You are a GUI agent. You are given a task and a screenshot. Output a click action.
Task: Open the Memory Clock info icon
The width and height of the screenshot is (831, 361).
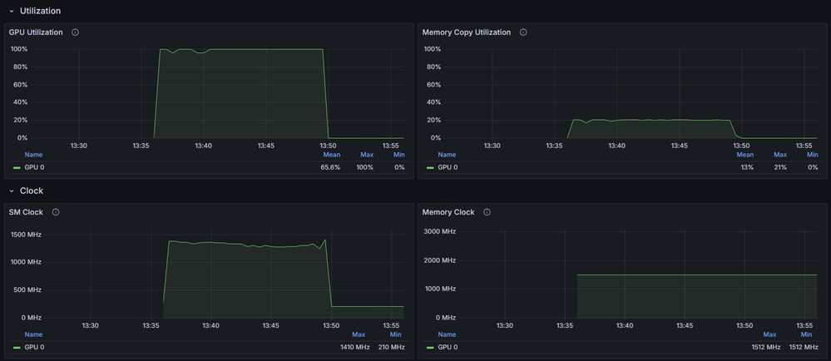(x=487, y=212)
